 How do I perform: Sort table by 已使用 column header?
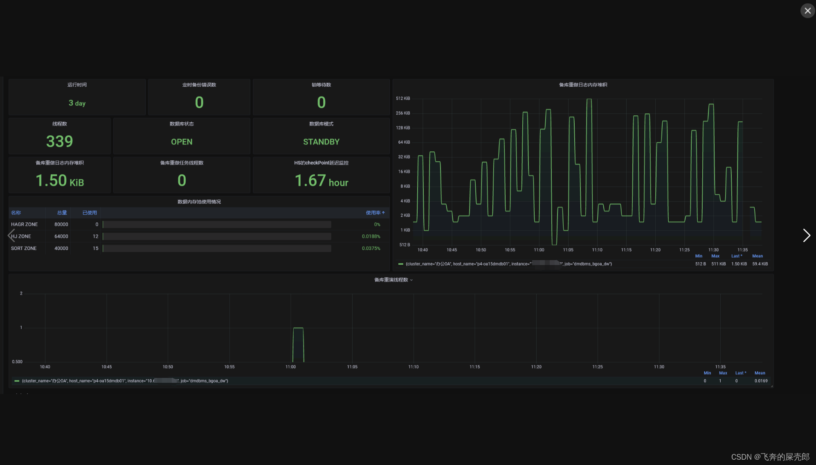pyautogui.click(x=90, y=213)
